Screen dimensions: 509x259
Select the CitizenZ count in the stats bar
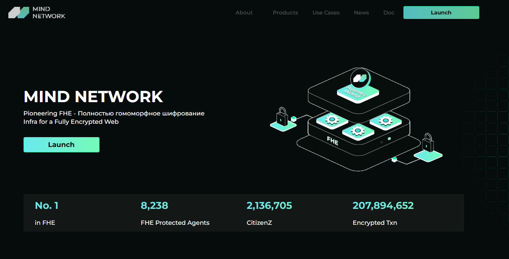coord(269,205)
